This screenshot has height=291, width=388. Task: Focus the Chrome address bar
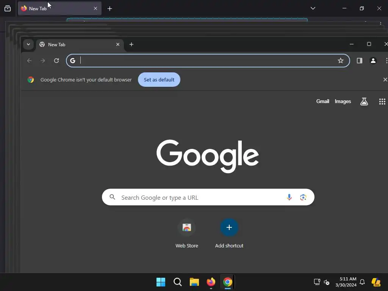[208, 61]
